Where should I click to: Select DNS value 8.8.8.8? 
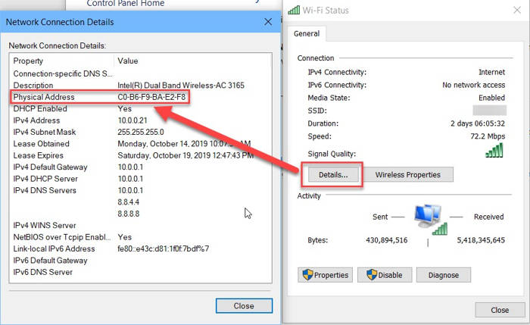(129, 214)
